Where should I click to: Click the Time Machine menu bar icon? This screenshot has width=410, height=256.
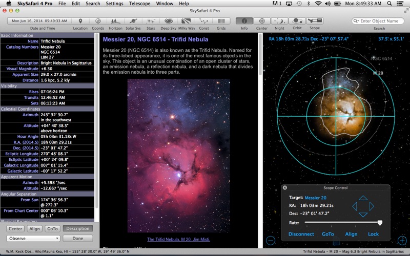[x=299, y=4]
